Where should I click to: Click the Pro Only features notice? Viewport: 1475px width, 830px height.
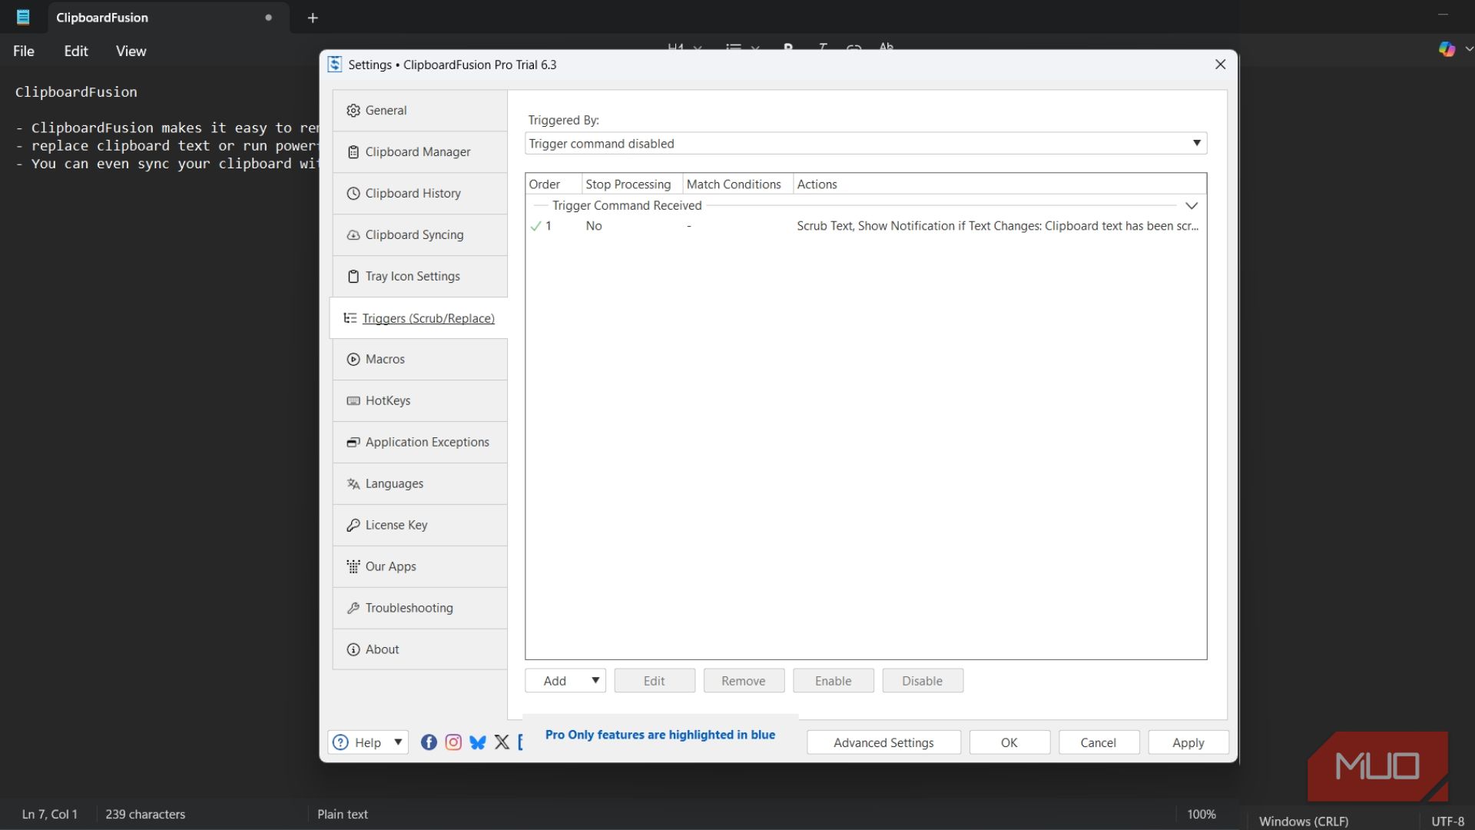click(660, 735)
